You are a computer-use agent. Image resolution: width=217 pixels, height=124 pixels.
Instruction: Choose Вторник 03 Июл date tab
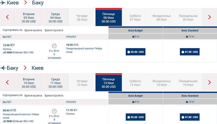tap(29, 18)
